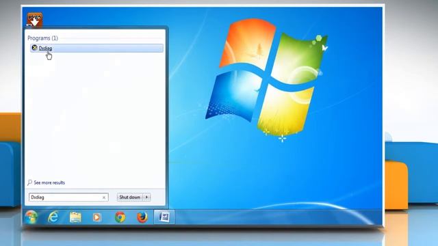The height and width of the screenshot is (246, 438).
Task: Click the desktop shortcut icon above menu
Action: pyautogui.click(x=35, y=20)
